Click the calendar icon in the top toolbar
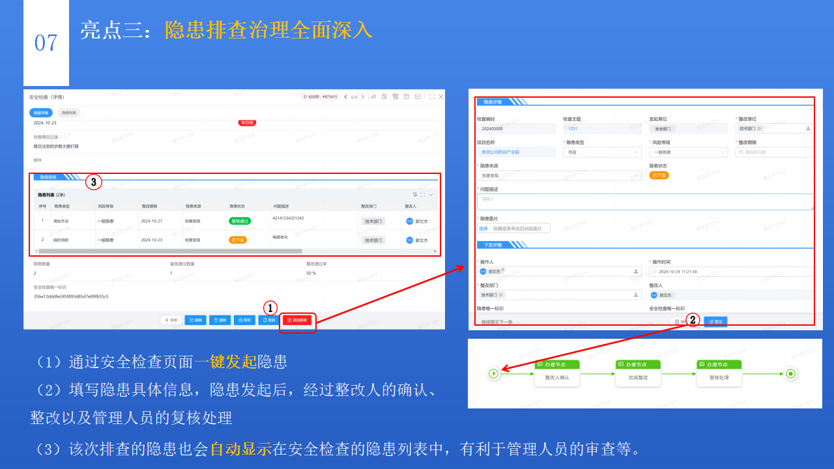This screenshot has height=469, width=834. 407,96
